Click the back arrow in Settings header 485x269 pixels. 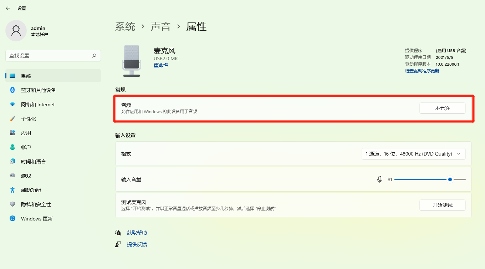pos(8,8)
